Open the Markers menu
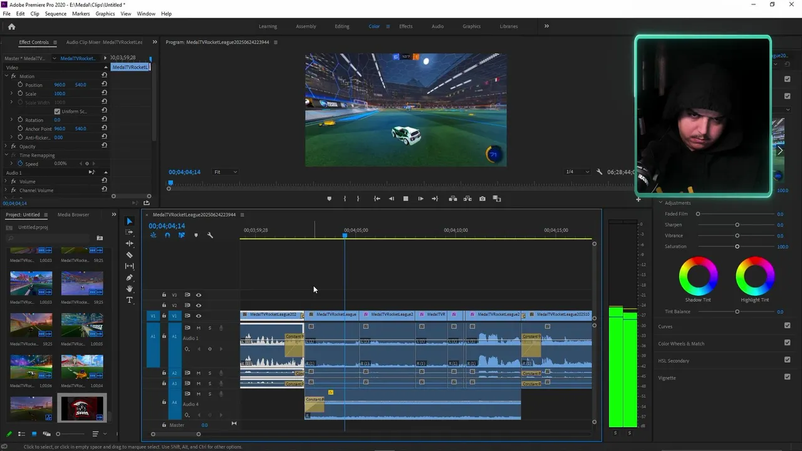Image resolution: width=802 pixels, height=451 pixels. point(81,13)
